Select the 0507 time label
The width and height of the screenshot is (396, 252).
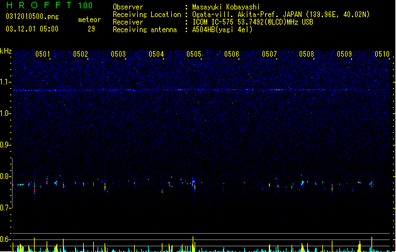point(269,54)
